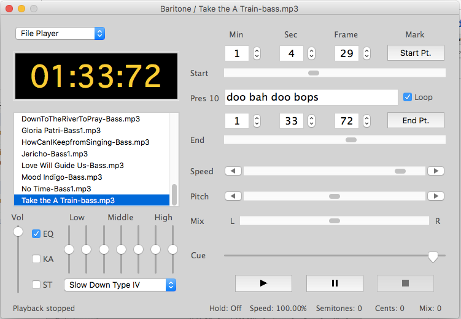
Task: Disable the Loop checkbox
Action: coord(408,97)
